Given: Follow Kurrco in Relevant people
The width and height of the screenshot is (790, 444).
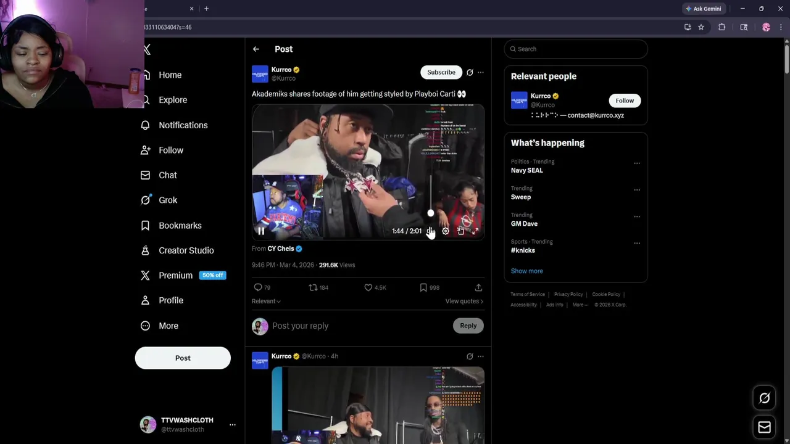Looking at the screenshot, I should point(625,101).
